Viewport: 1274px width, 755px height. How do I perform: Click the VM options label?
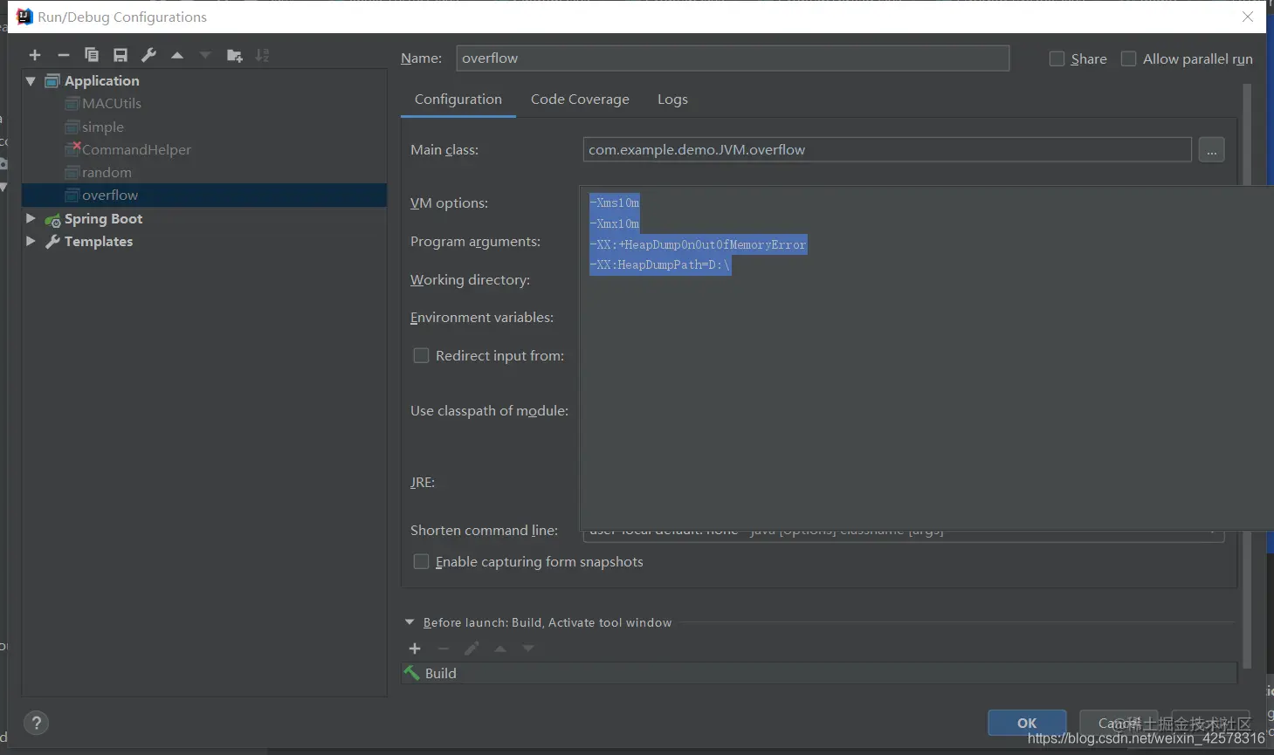click(449, 203)
